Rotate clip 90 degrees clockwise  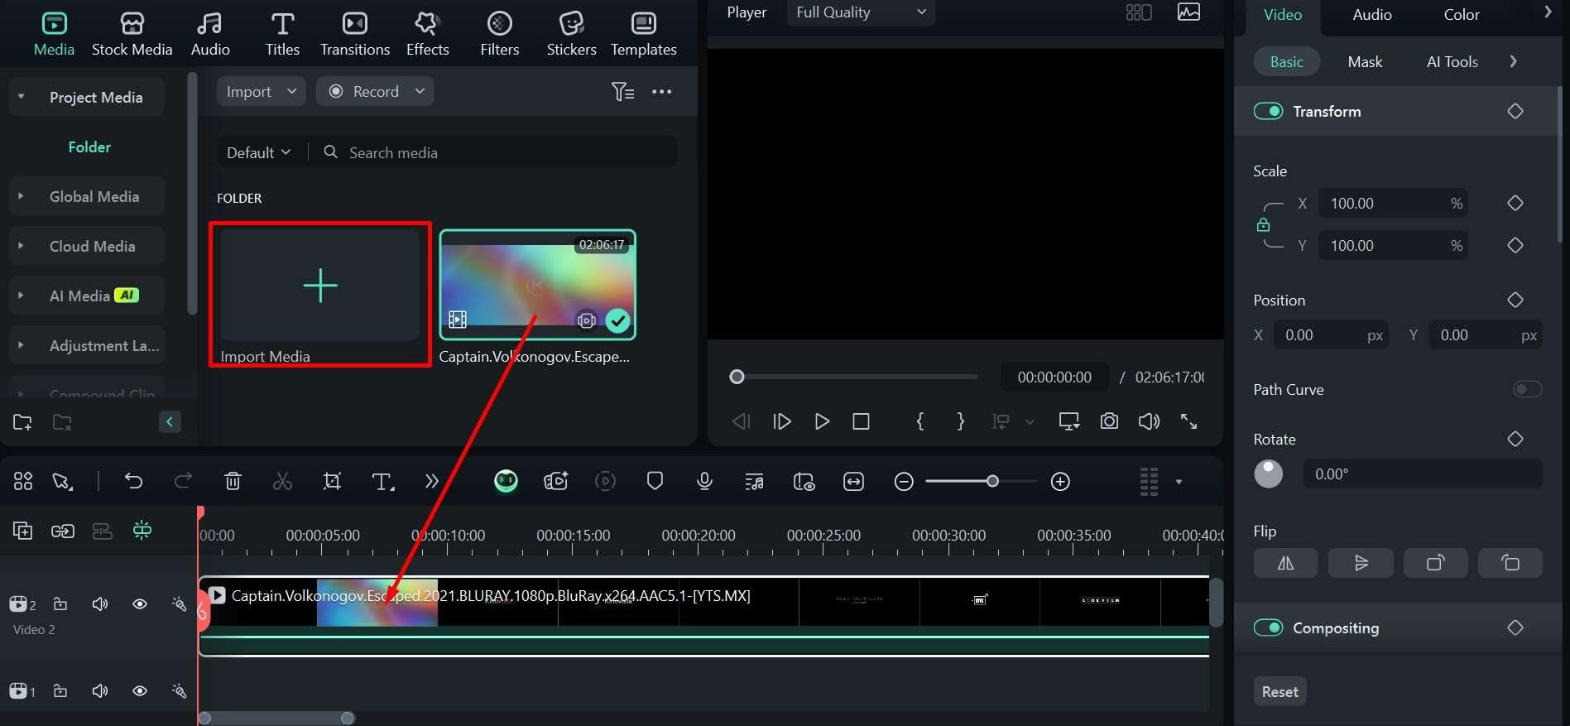click(x=1435, y=563)
